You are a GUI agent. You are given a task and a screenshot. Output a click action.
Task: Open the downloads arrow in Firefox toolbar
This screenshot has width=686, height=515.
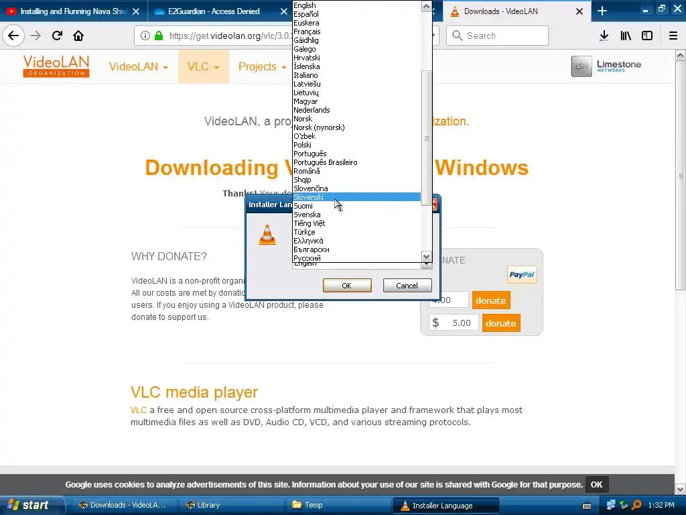[x=604, y=36]
